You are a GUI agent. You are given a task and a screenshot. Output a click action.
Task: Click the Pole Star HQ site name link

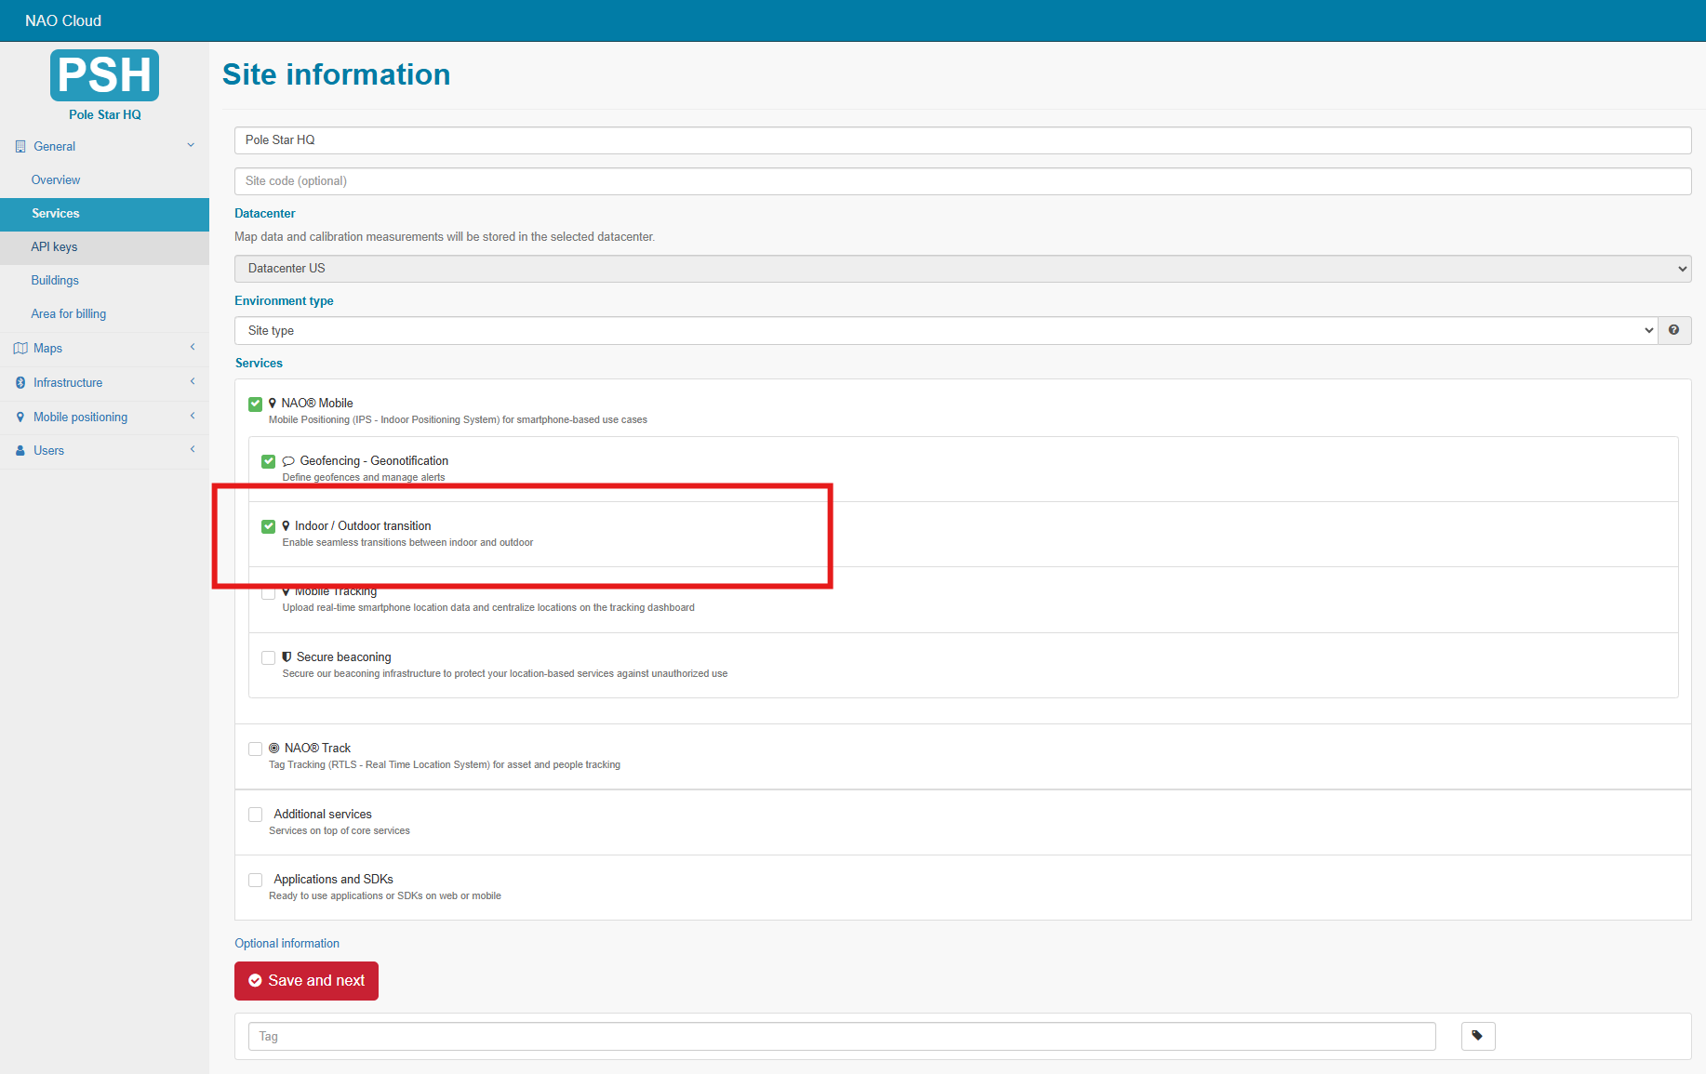(105, 114)
